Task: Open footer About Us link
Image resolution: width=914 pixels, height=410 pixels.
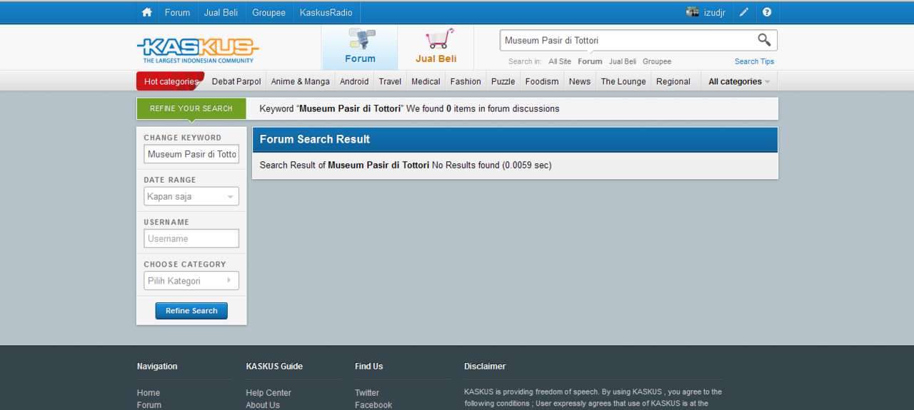Action: [x=263, y=405]
